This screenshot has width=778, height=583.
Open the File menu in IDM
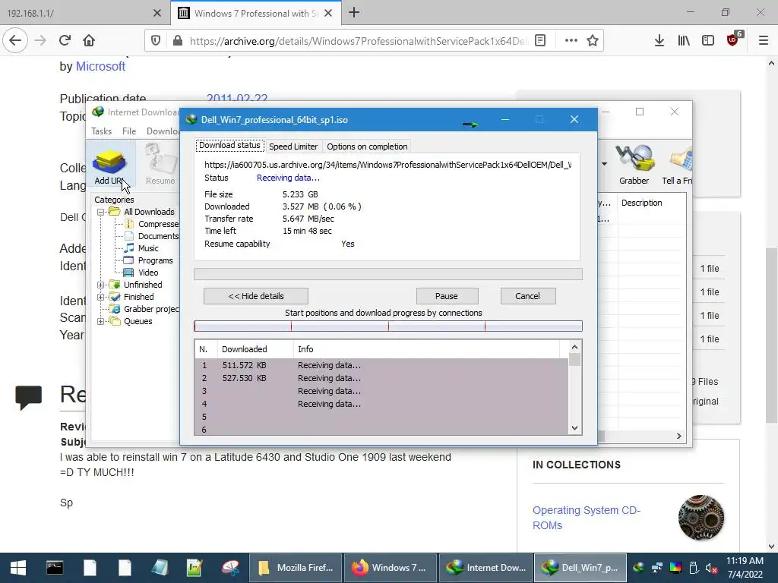click(x=129, y=131)
